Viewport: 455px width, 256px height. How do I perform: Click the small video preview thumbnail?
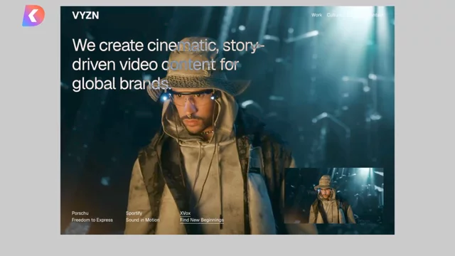tap(333, 196)
